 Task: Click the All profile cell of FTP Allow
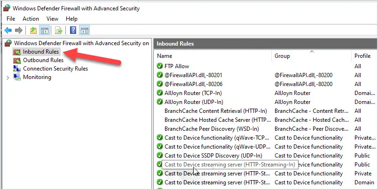[358, 66]
